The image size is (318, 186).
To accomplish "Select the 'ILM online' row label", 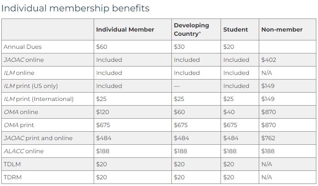I will pos(19,73).
